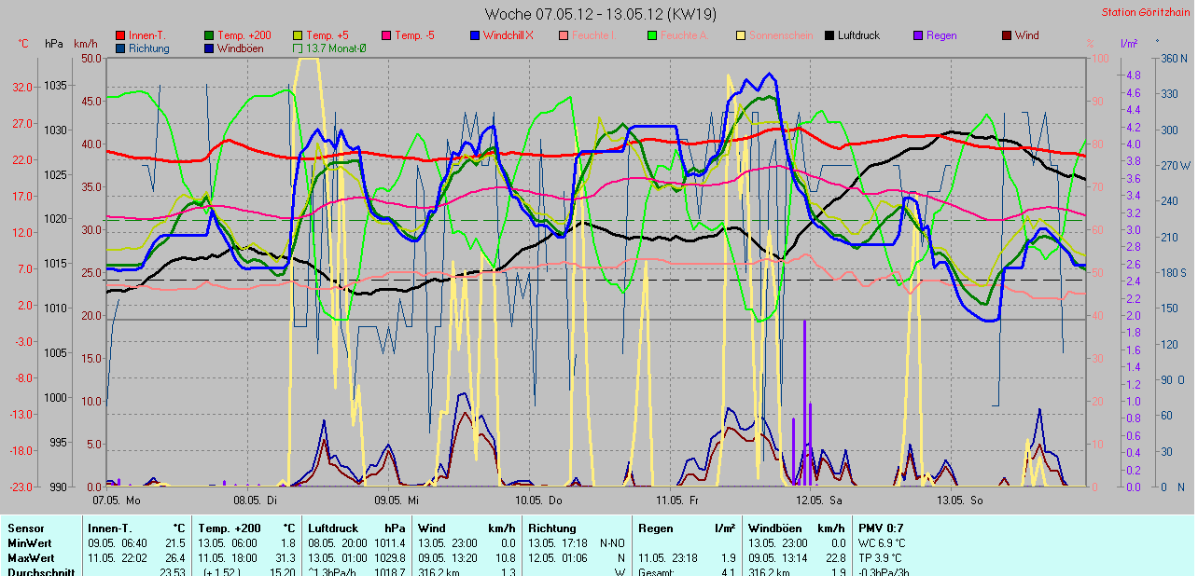Screen dimensions: 1198x576
Task: Click the dark blue Windböen legend swatch
Action: [209, 48]
